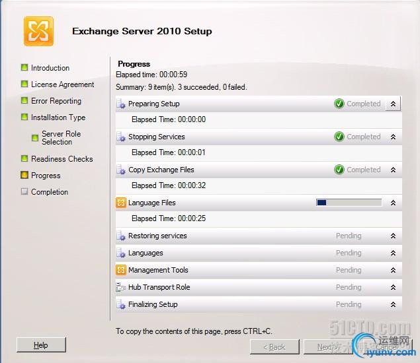Click the Language Files progress bar
Viewport: 420px width, 363px height.
pos(349,203)
